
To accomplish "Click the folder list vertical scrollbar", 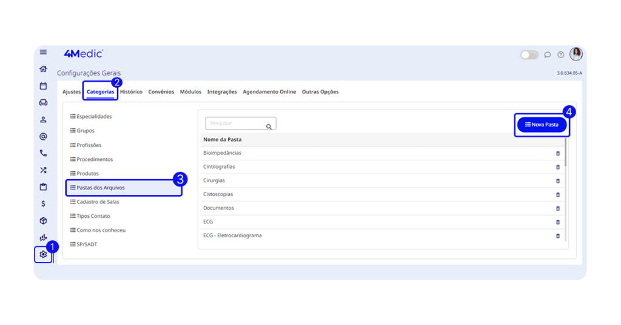I will (x=566, y=153).
